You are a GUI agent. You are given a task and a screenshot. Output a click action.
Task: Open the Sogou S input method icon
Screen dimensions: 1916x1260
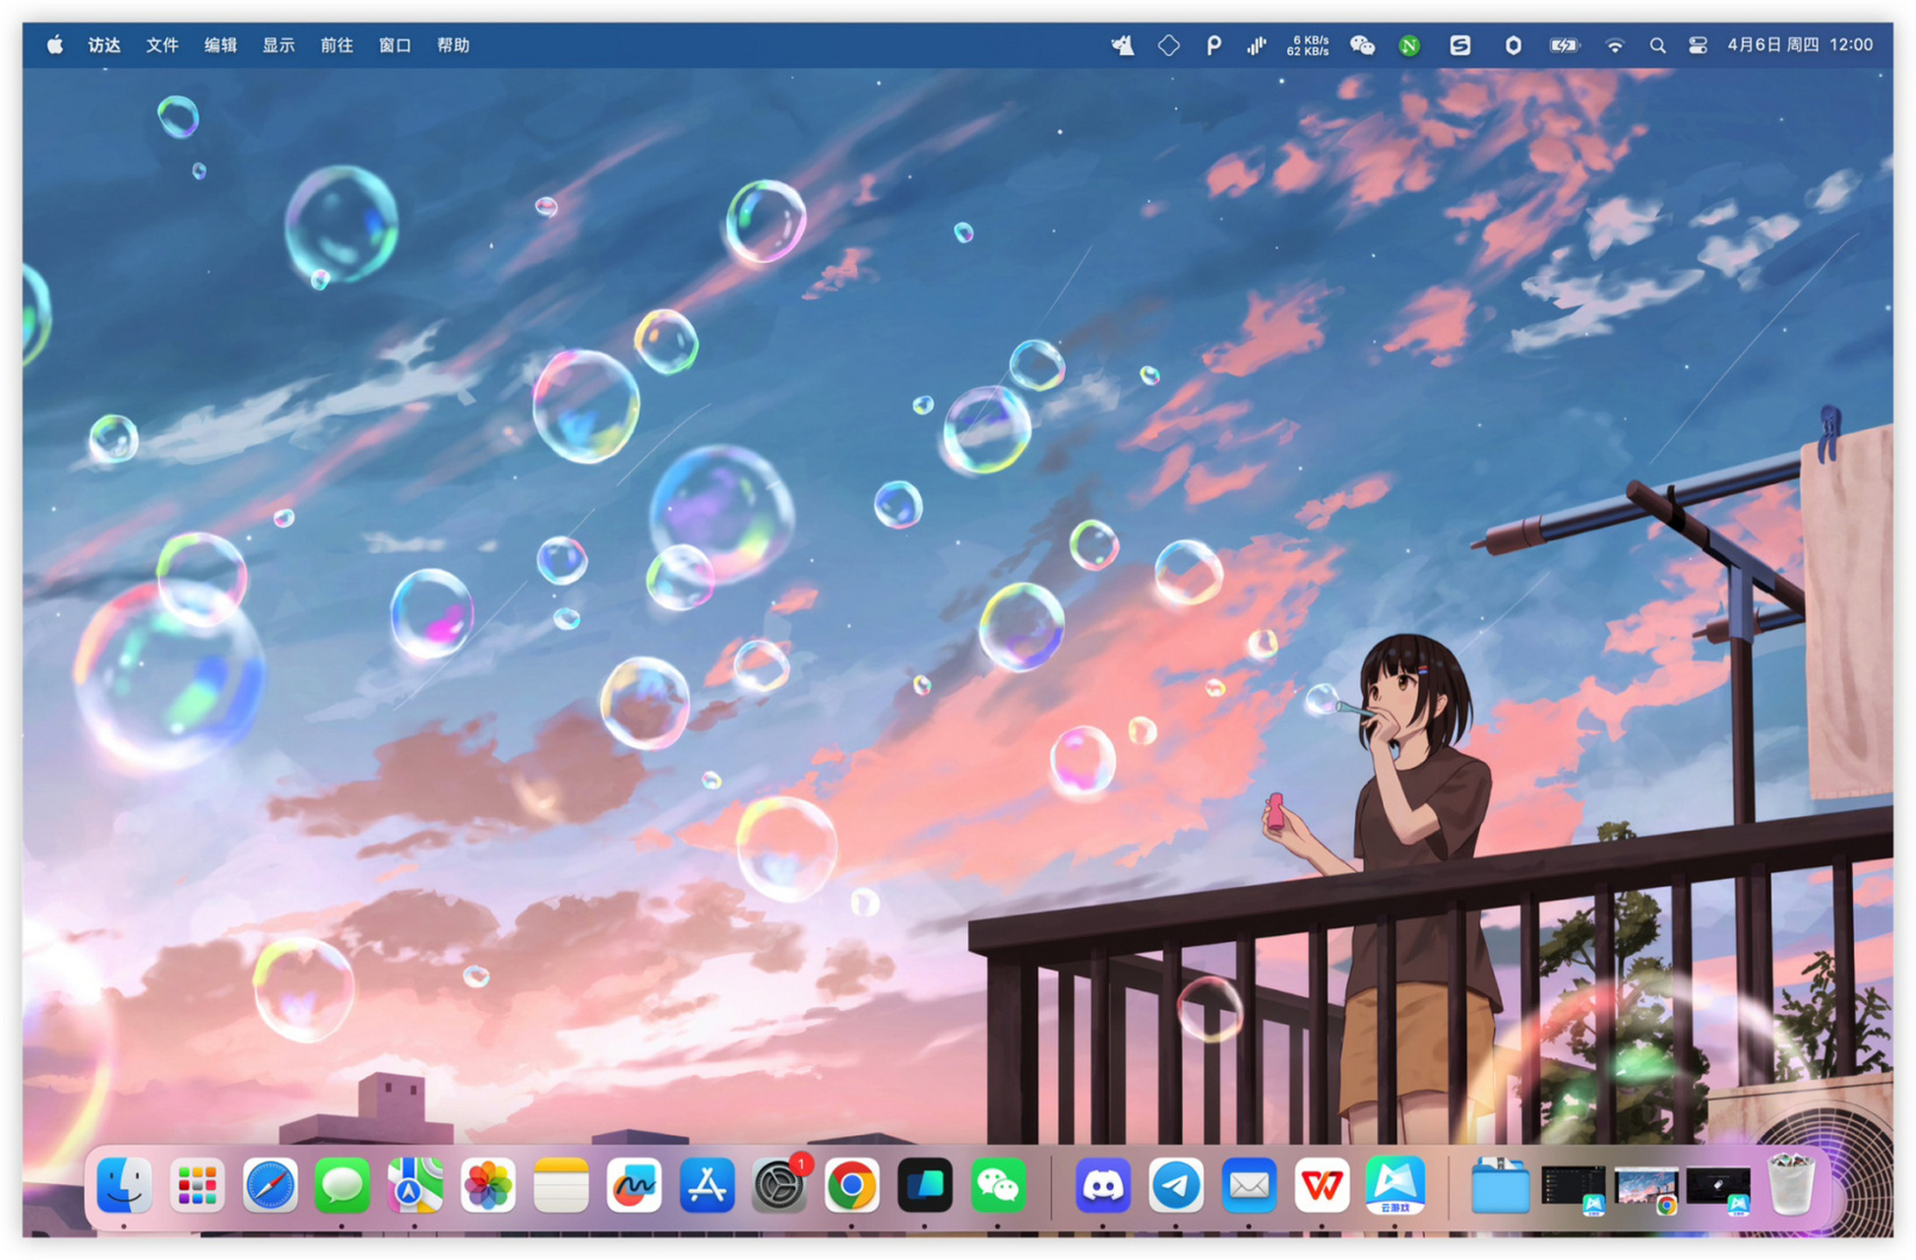[1459, 45]
